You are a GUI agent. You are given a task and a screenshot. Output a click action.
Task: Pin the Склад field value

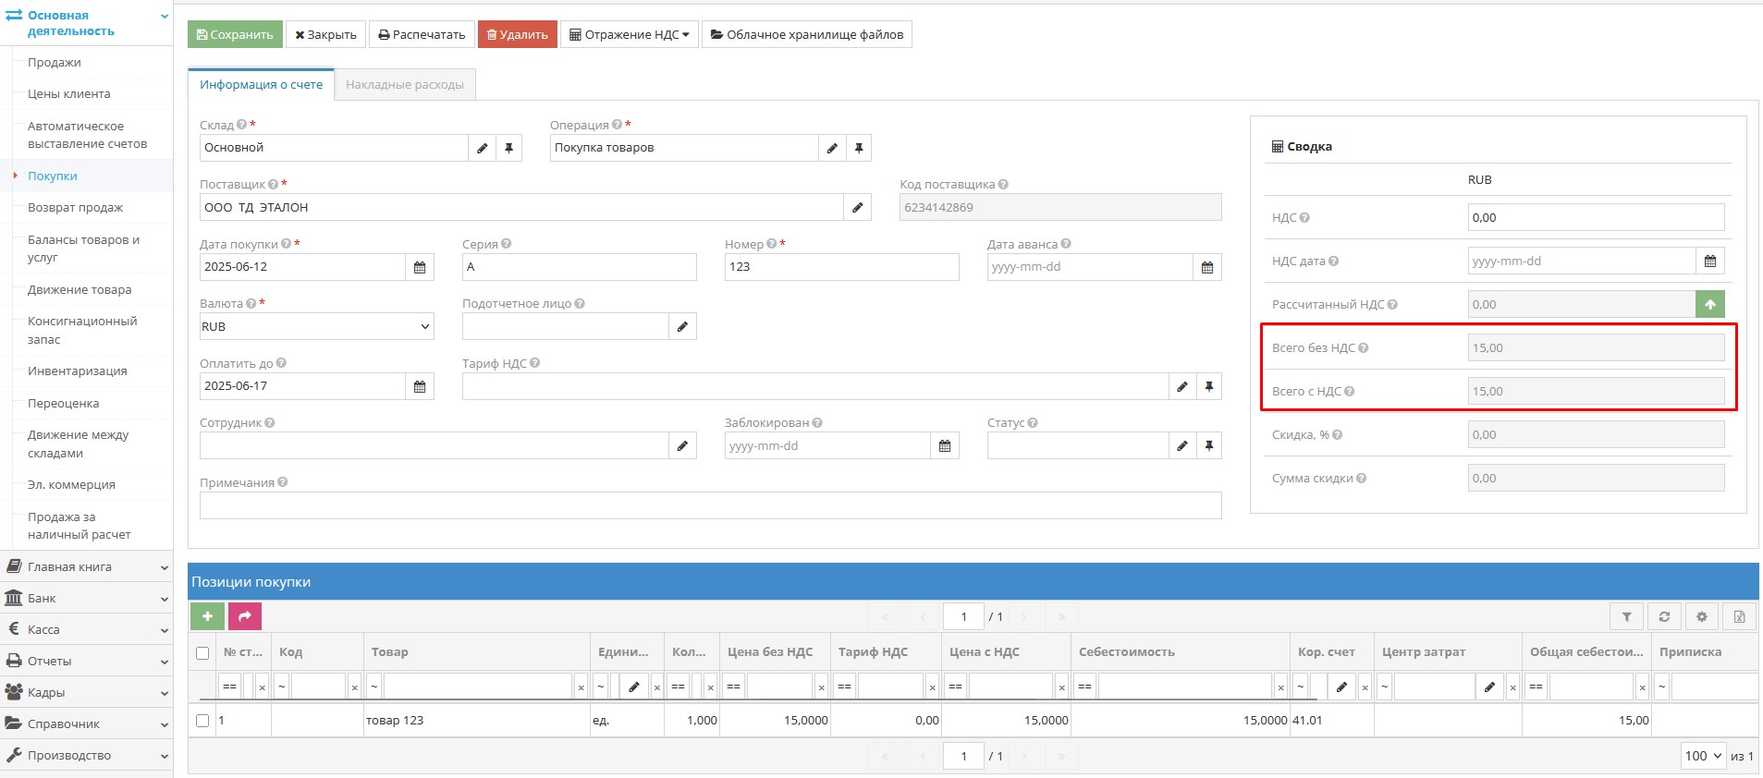pyautogui.click(x=508, y=148)
